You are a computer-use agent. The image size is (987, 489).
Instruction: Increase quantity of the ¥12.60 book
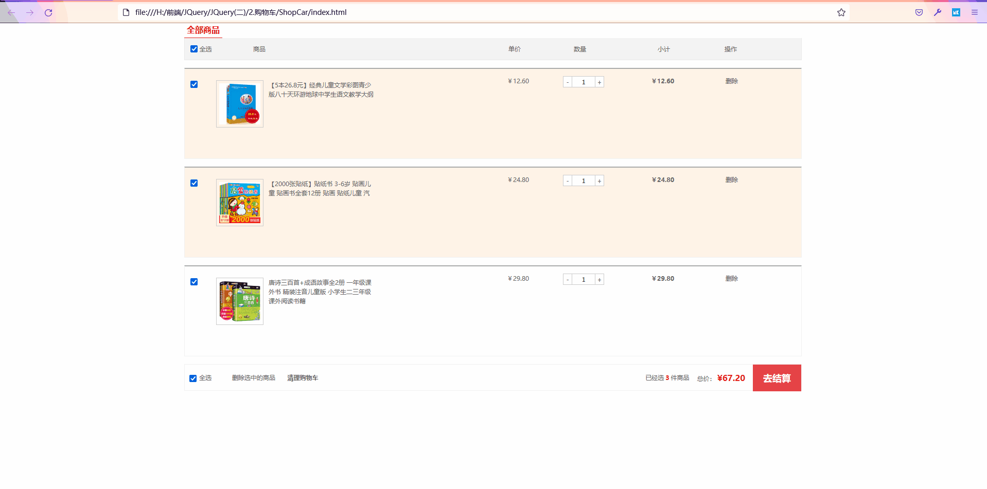(x=600, y=82)
